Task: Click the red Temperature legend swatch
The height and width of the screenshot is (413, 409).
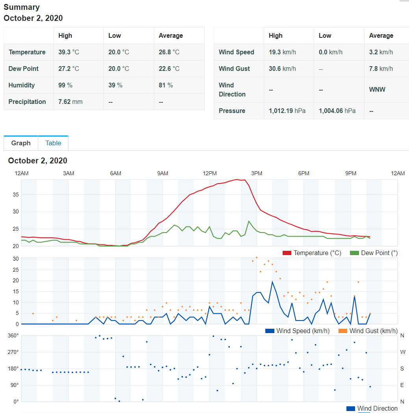Action: tap(287, 253)
